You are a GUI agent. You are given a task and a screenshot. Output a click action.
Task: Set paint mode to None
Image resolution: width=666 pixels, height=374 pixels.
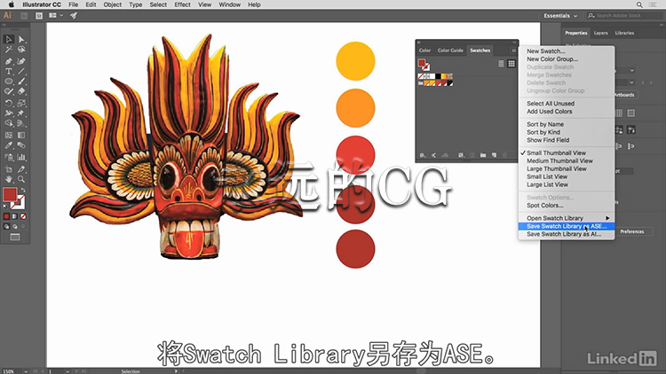click(23, 216)
